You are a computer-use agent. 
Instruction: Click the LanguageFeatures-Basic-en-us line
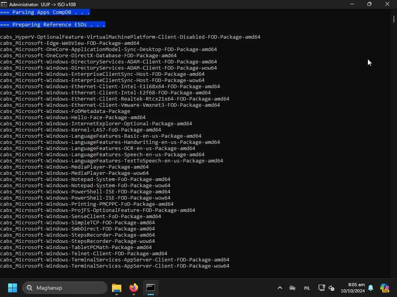click(101, 136)
